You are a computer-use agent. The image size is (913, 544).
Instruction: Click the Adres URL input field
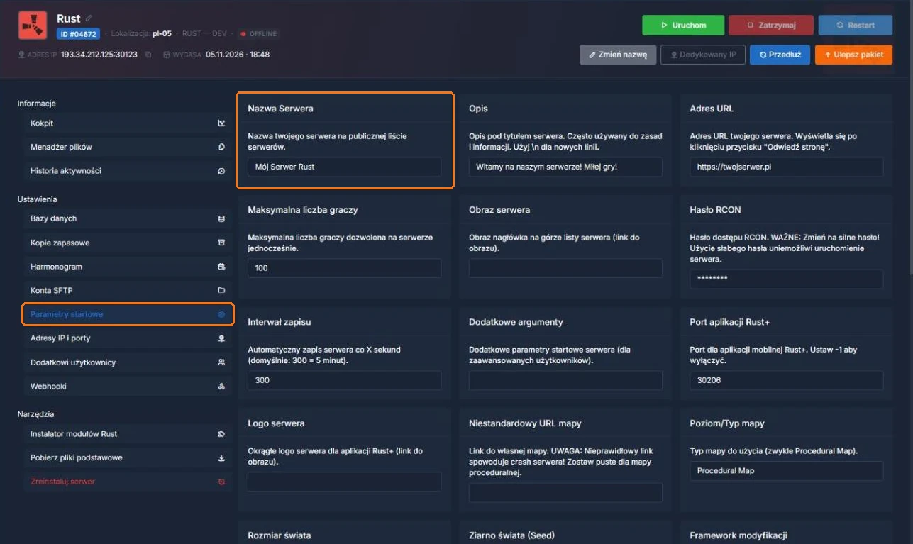787,167
